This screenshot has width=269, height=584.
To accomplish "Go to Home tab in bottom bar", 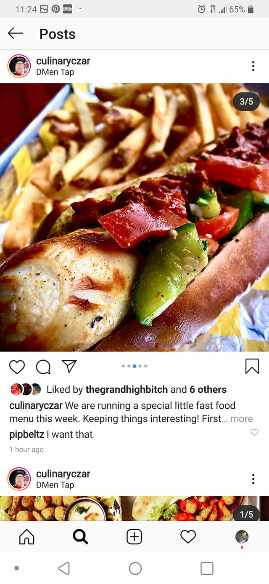I will tap(27, 537).
